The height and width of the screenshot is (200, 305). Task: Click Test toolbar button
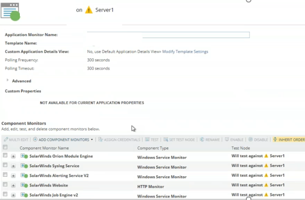click(x=152, y=139)
